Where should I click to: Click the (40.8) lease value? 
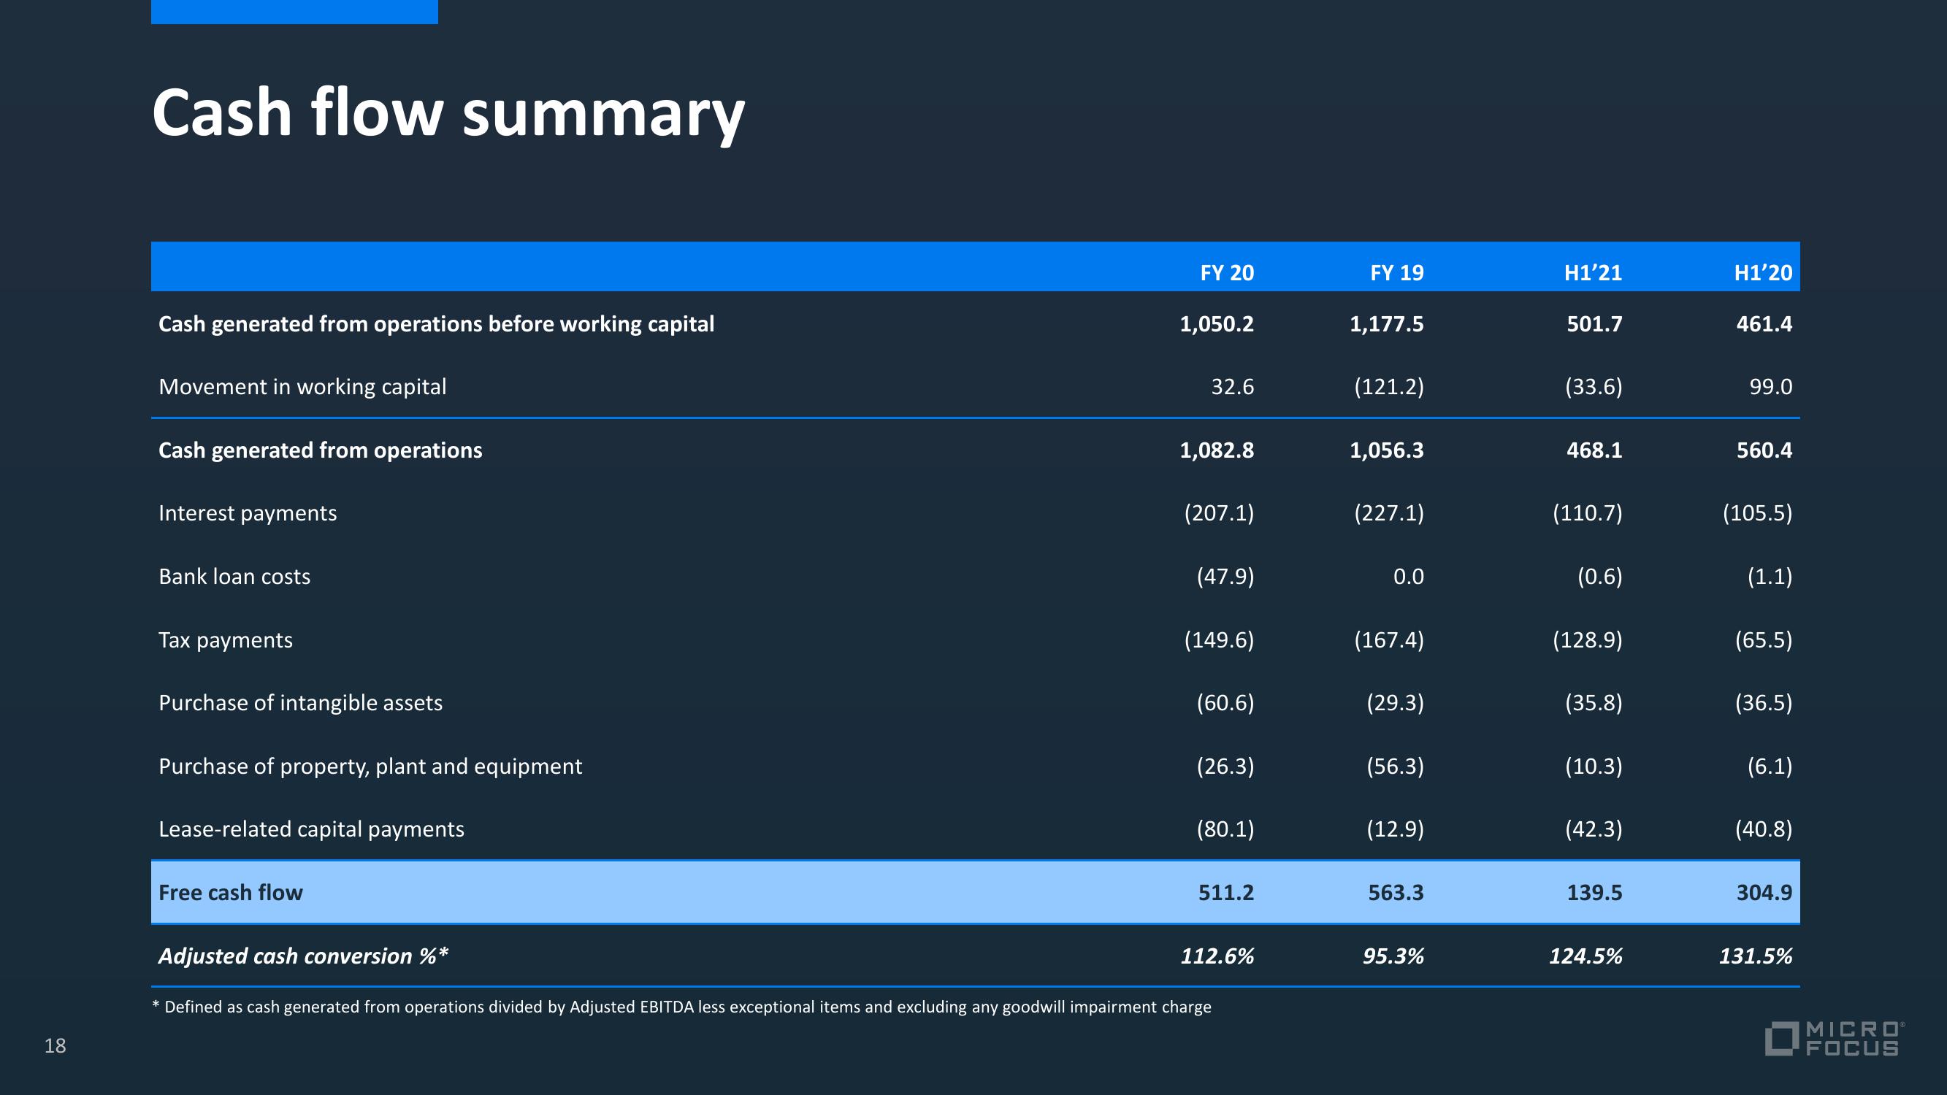1764,829
